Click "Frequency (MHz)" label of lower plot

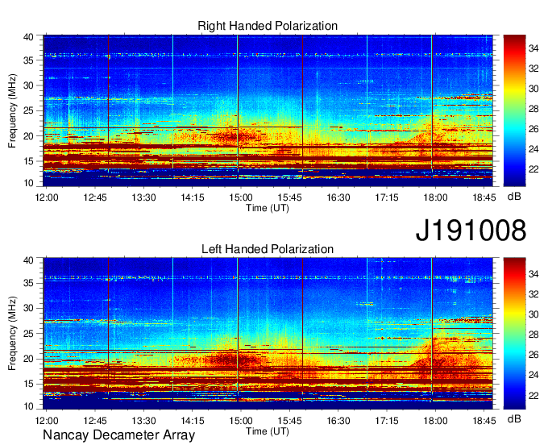point(12,334)
